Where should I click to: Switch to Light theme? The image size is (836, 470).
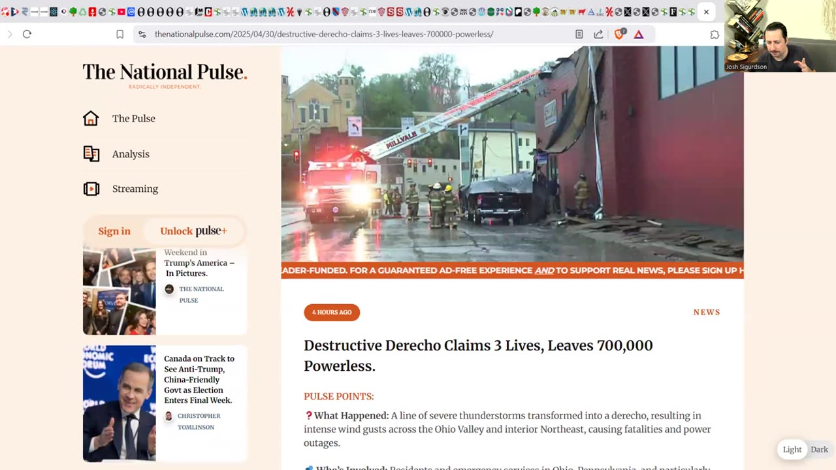pos(792,450)
